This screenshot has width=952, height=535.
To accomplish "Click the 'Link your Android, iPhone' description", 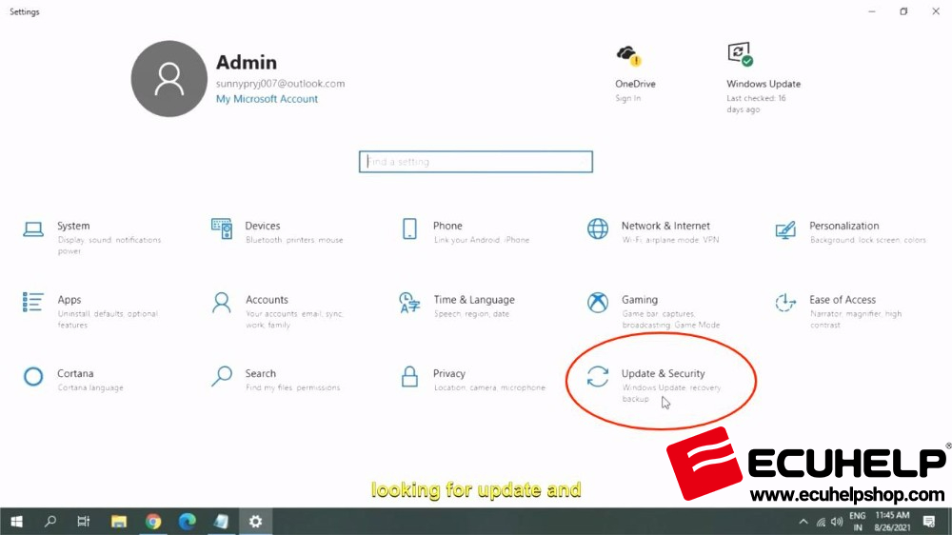I will pos(482,240).
